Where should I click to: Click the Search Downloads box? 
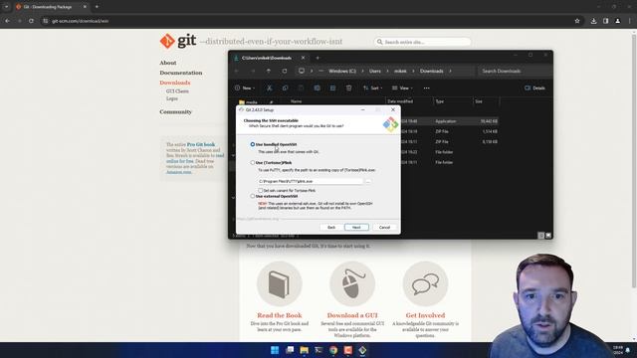click(x=515, y=71)
